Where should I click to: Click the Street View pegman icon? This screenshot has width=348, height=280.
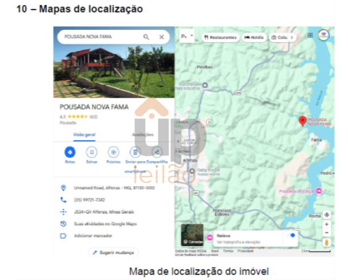[327, 243]
